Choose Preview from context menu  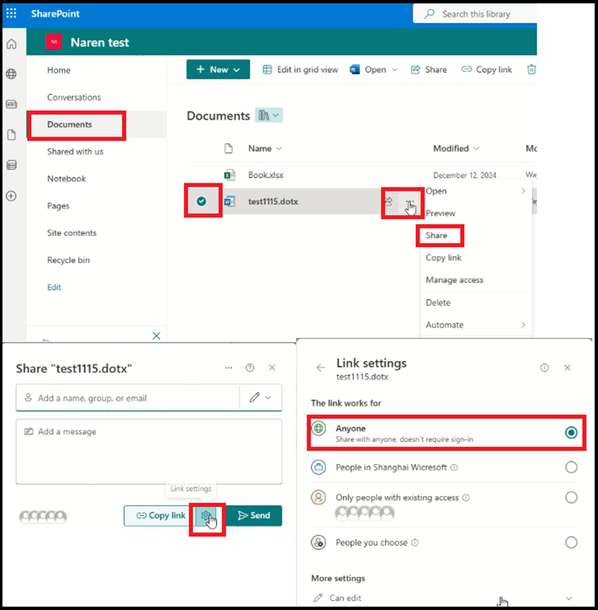pyautogui.click(x=440, y=213)
